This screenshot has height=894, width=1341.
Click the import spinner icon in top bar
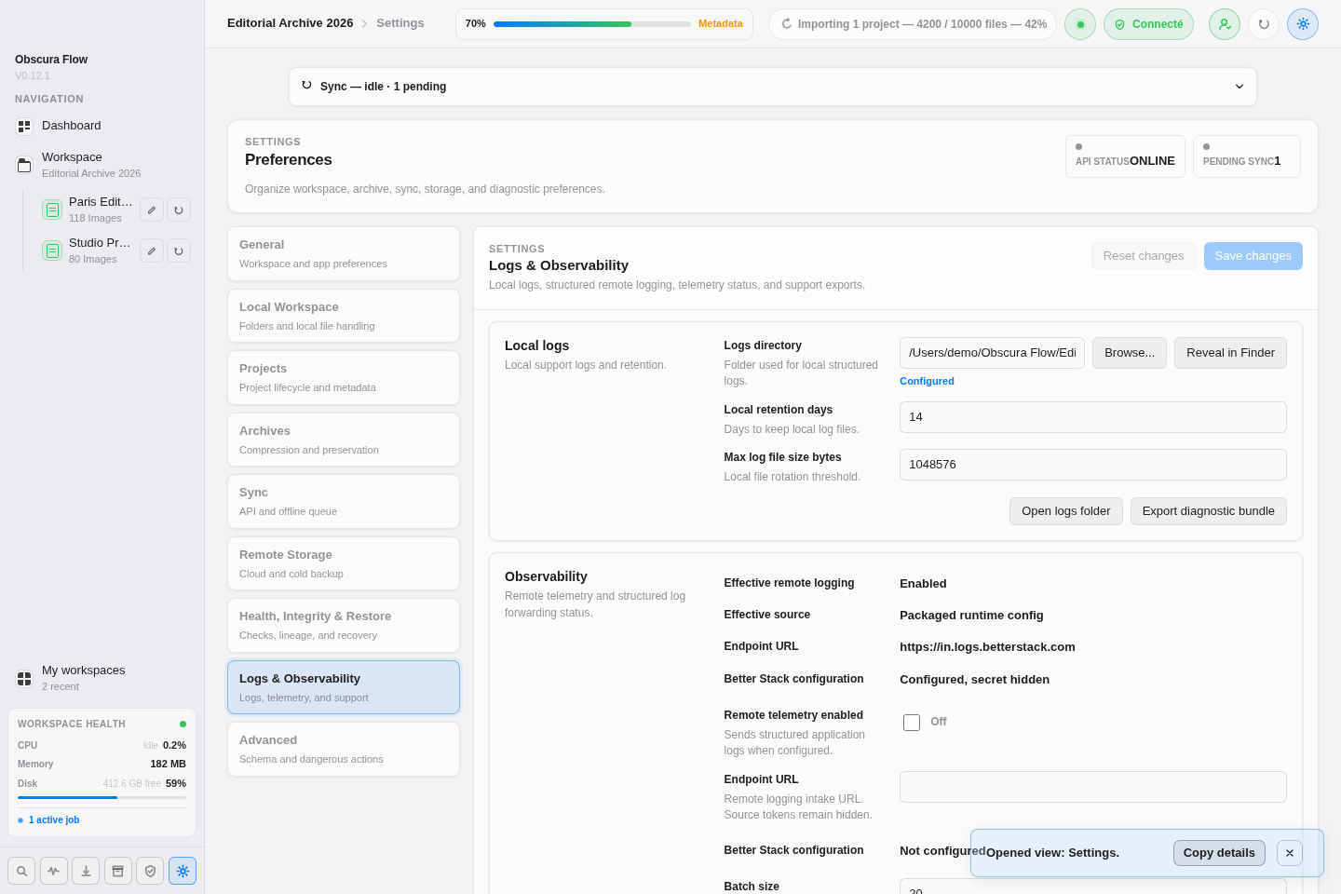787,24
